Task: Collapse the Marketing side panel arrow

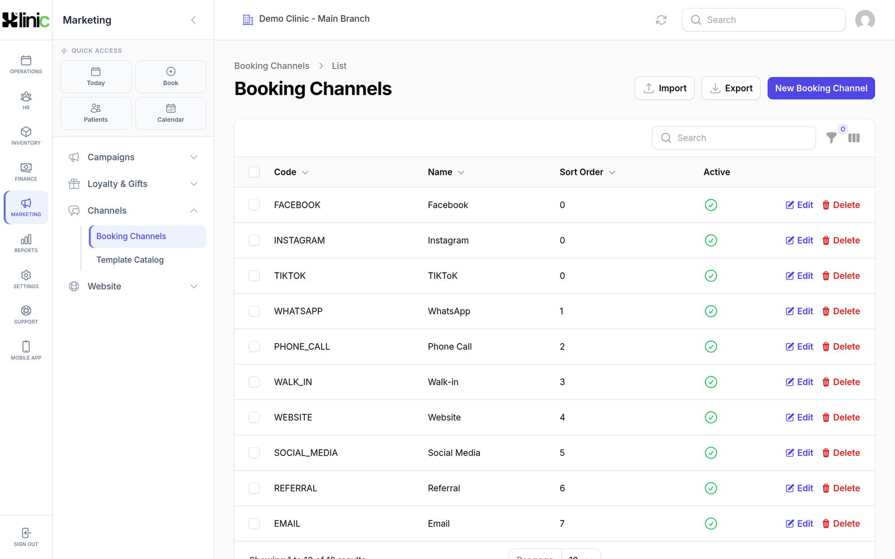Action: pos(194,20)
